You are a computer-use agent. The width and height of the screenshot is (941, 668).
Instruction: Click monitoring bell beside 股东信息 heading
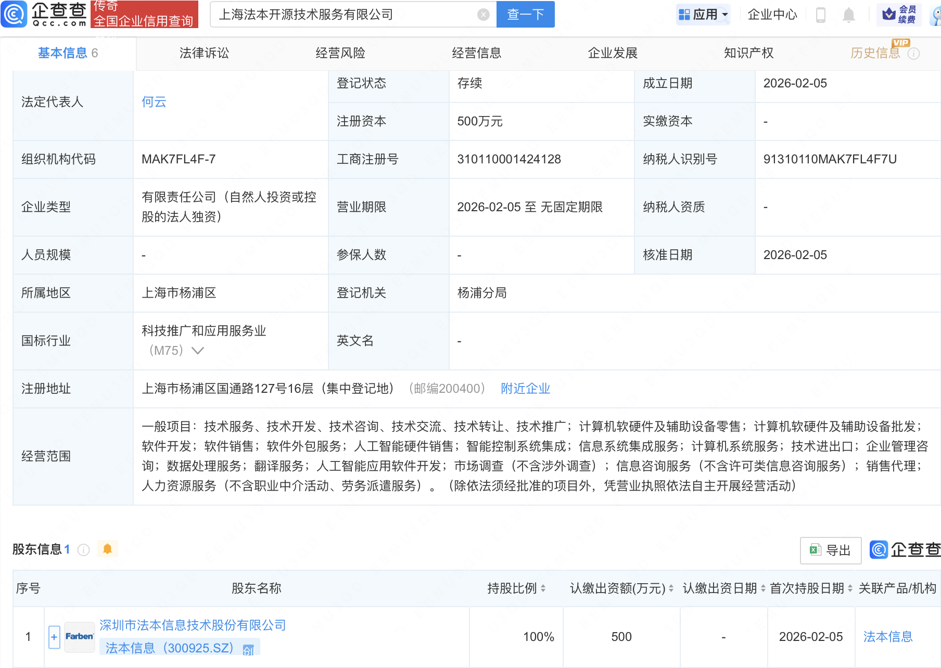[108, 548]
